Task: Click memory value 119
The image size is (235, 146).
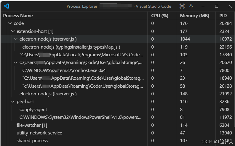Action: (184, 47)
